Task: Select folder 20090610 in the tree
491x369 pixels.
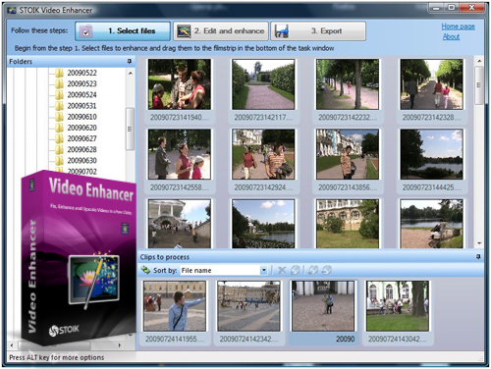Action: point(82,117)
